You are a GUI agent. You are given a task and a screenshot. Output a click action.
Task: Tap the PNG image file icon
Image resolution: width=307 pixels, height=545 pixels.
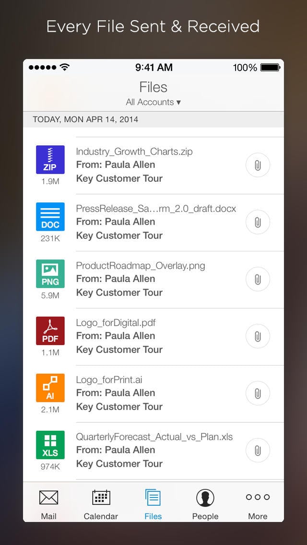pos(50,274)
